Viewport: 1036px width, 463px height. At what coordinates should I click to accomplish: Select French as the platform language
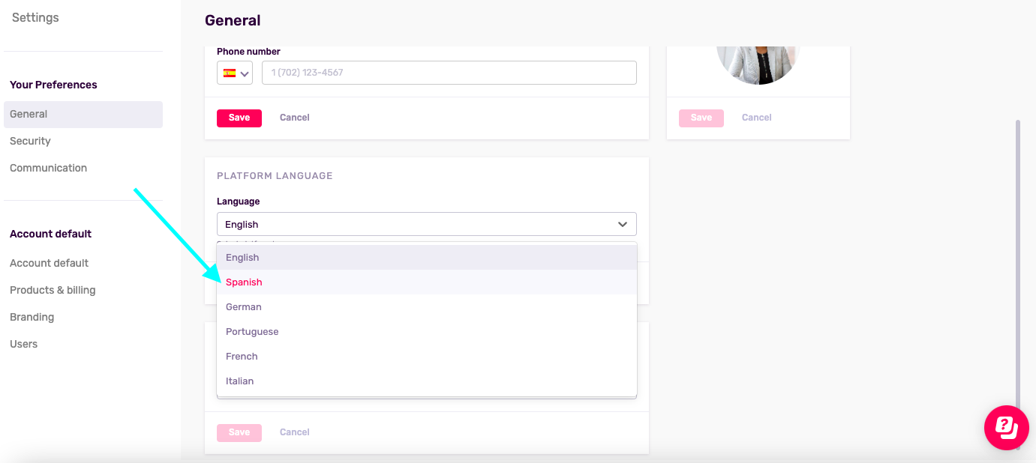[x=241, y=356]
